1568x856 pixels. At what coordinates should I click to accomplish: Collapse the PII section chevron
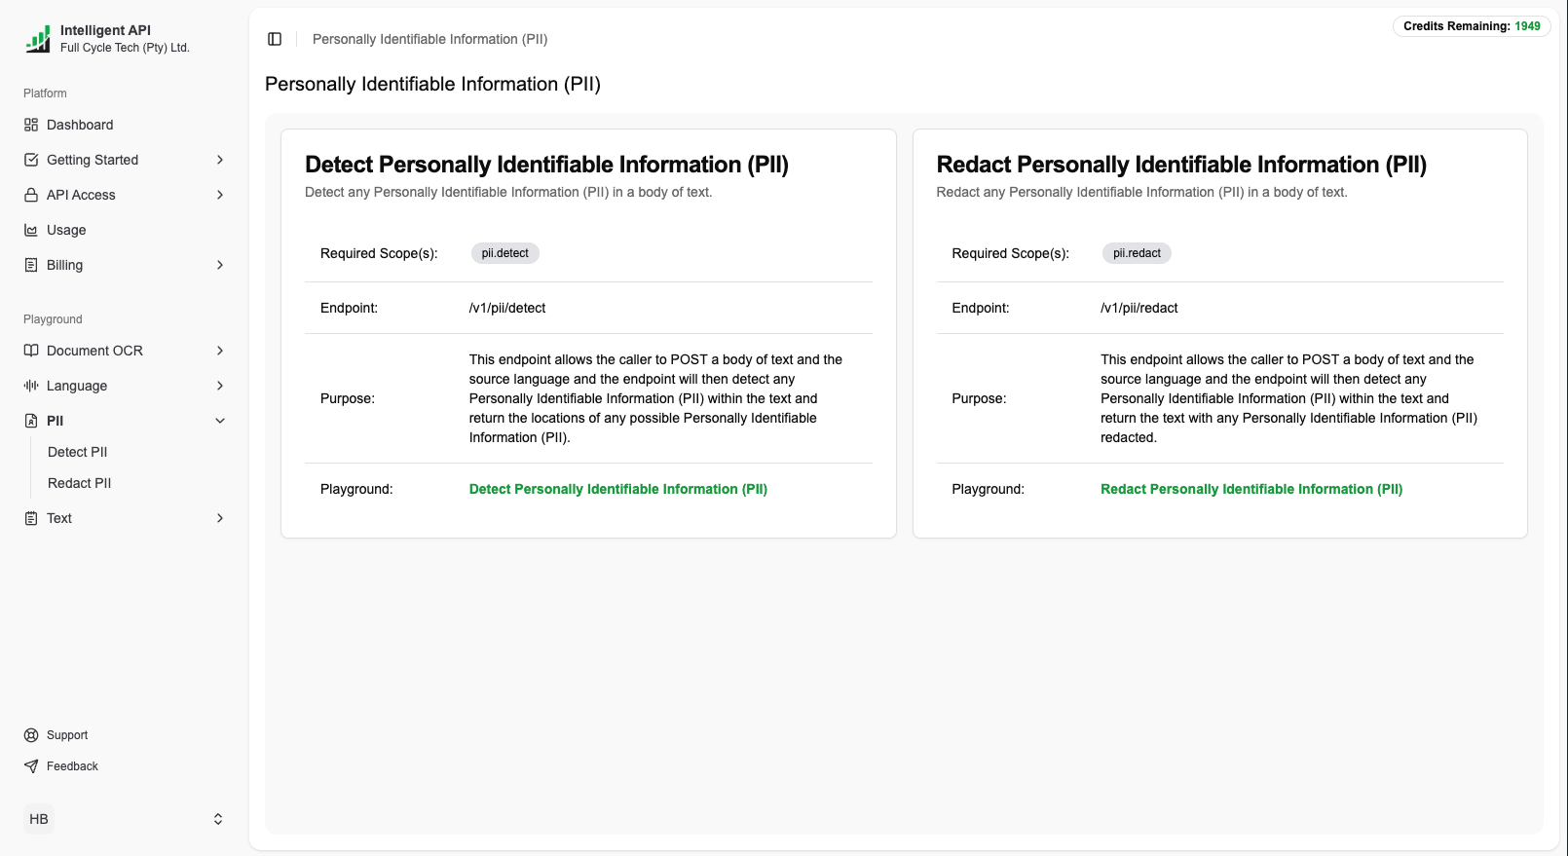220,421
